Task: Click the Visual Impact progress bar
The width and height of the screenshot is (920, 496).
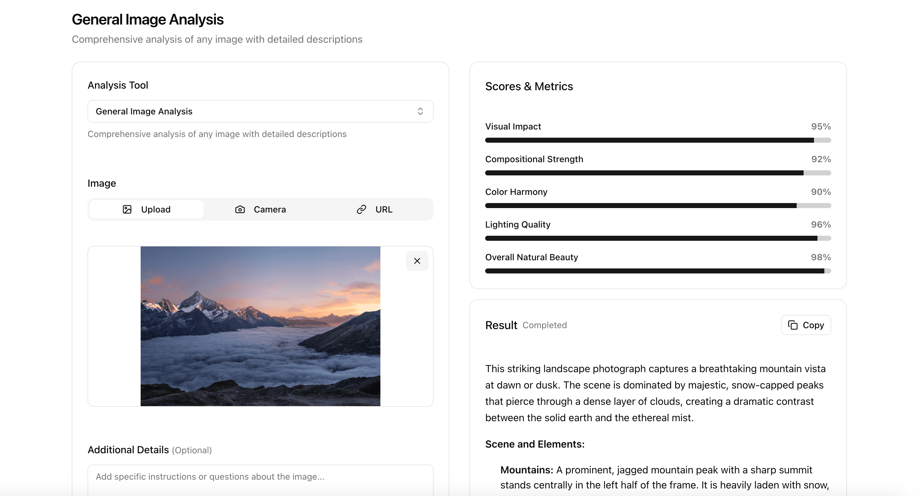Action: coord(657,140)
